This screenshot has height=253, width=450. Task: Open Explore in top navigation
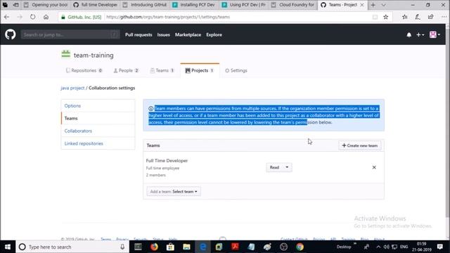[214, 34]
